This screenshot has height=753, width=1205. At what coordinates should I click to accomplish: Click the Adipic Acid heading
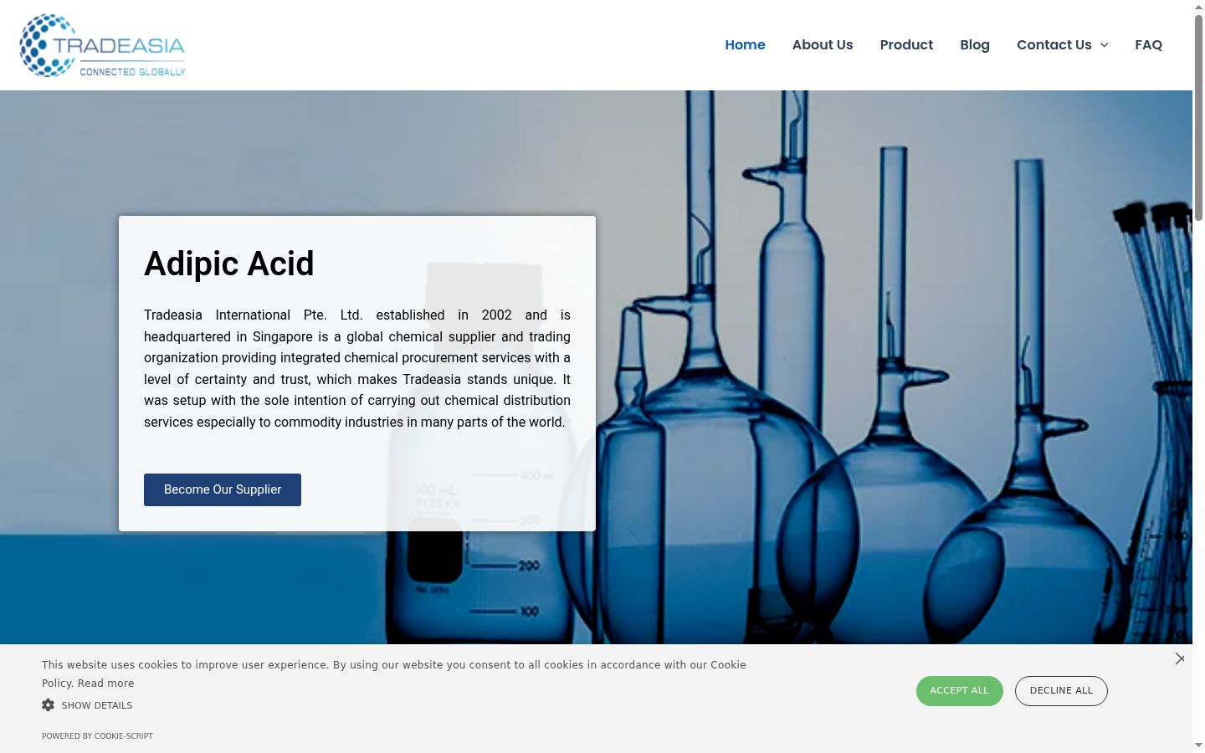click(x=228, y=264)
